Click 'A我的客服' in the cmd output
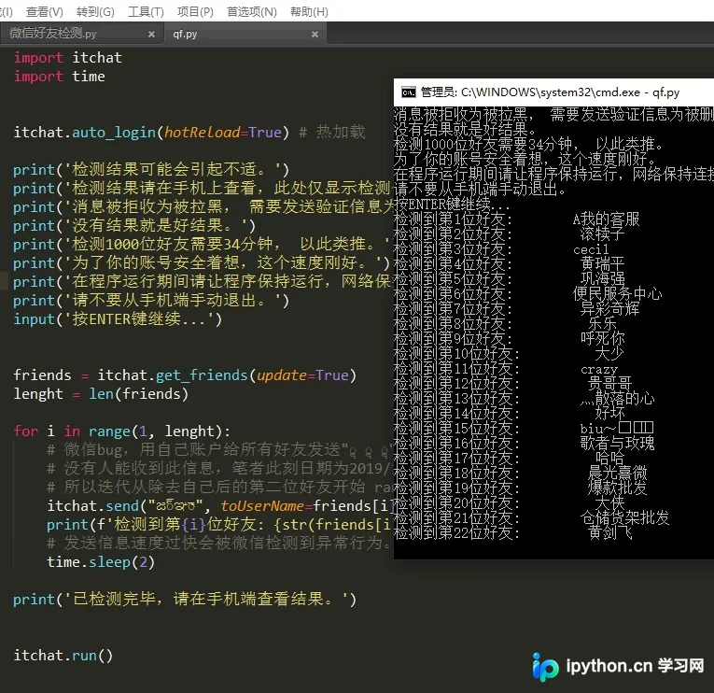 [x=606, y=219]
